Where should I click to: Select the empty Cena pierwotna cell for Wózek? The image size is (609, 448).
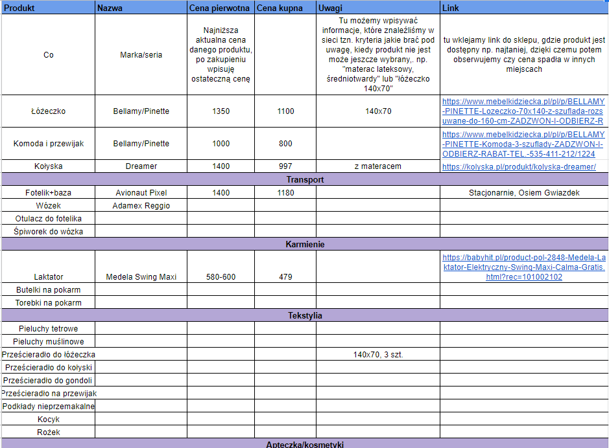(221, 205)
